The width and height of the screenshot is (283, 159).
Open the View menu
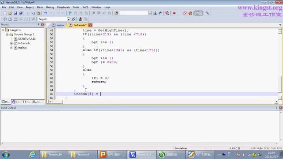19,8
